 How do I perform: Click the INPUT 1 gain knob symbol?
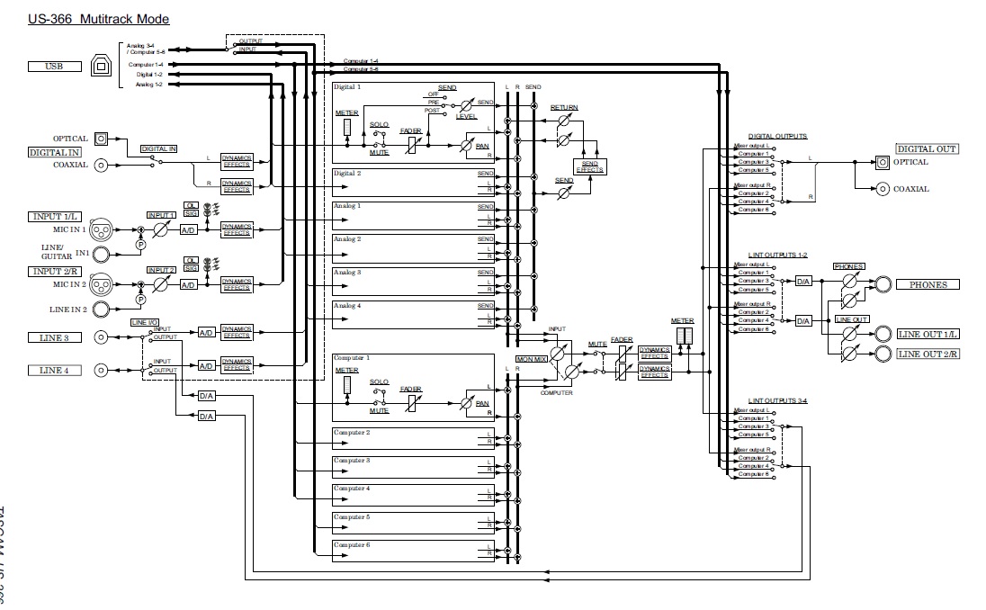pyautogui.click(x=161, y=230)
